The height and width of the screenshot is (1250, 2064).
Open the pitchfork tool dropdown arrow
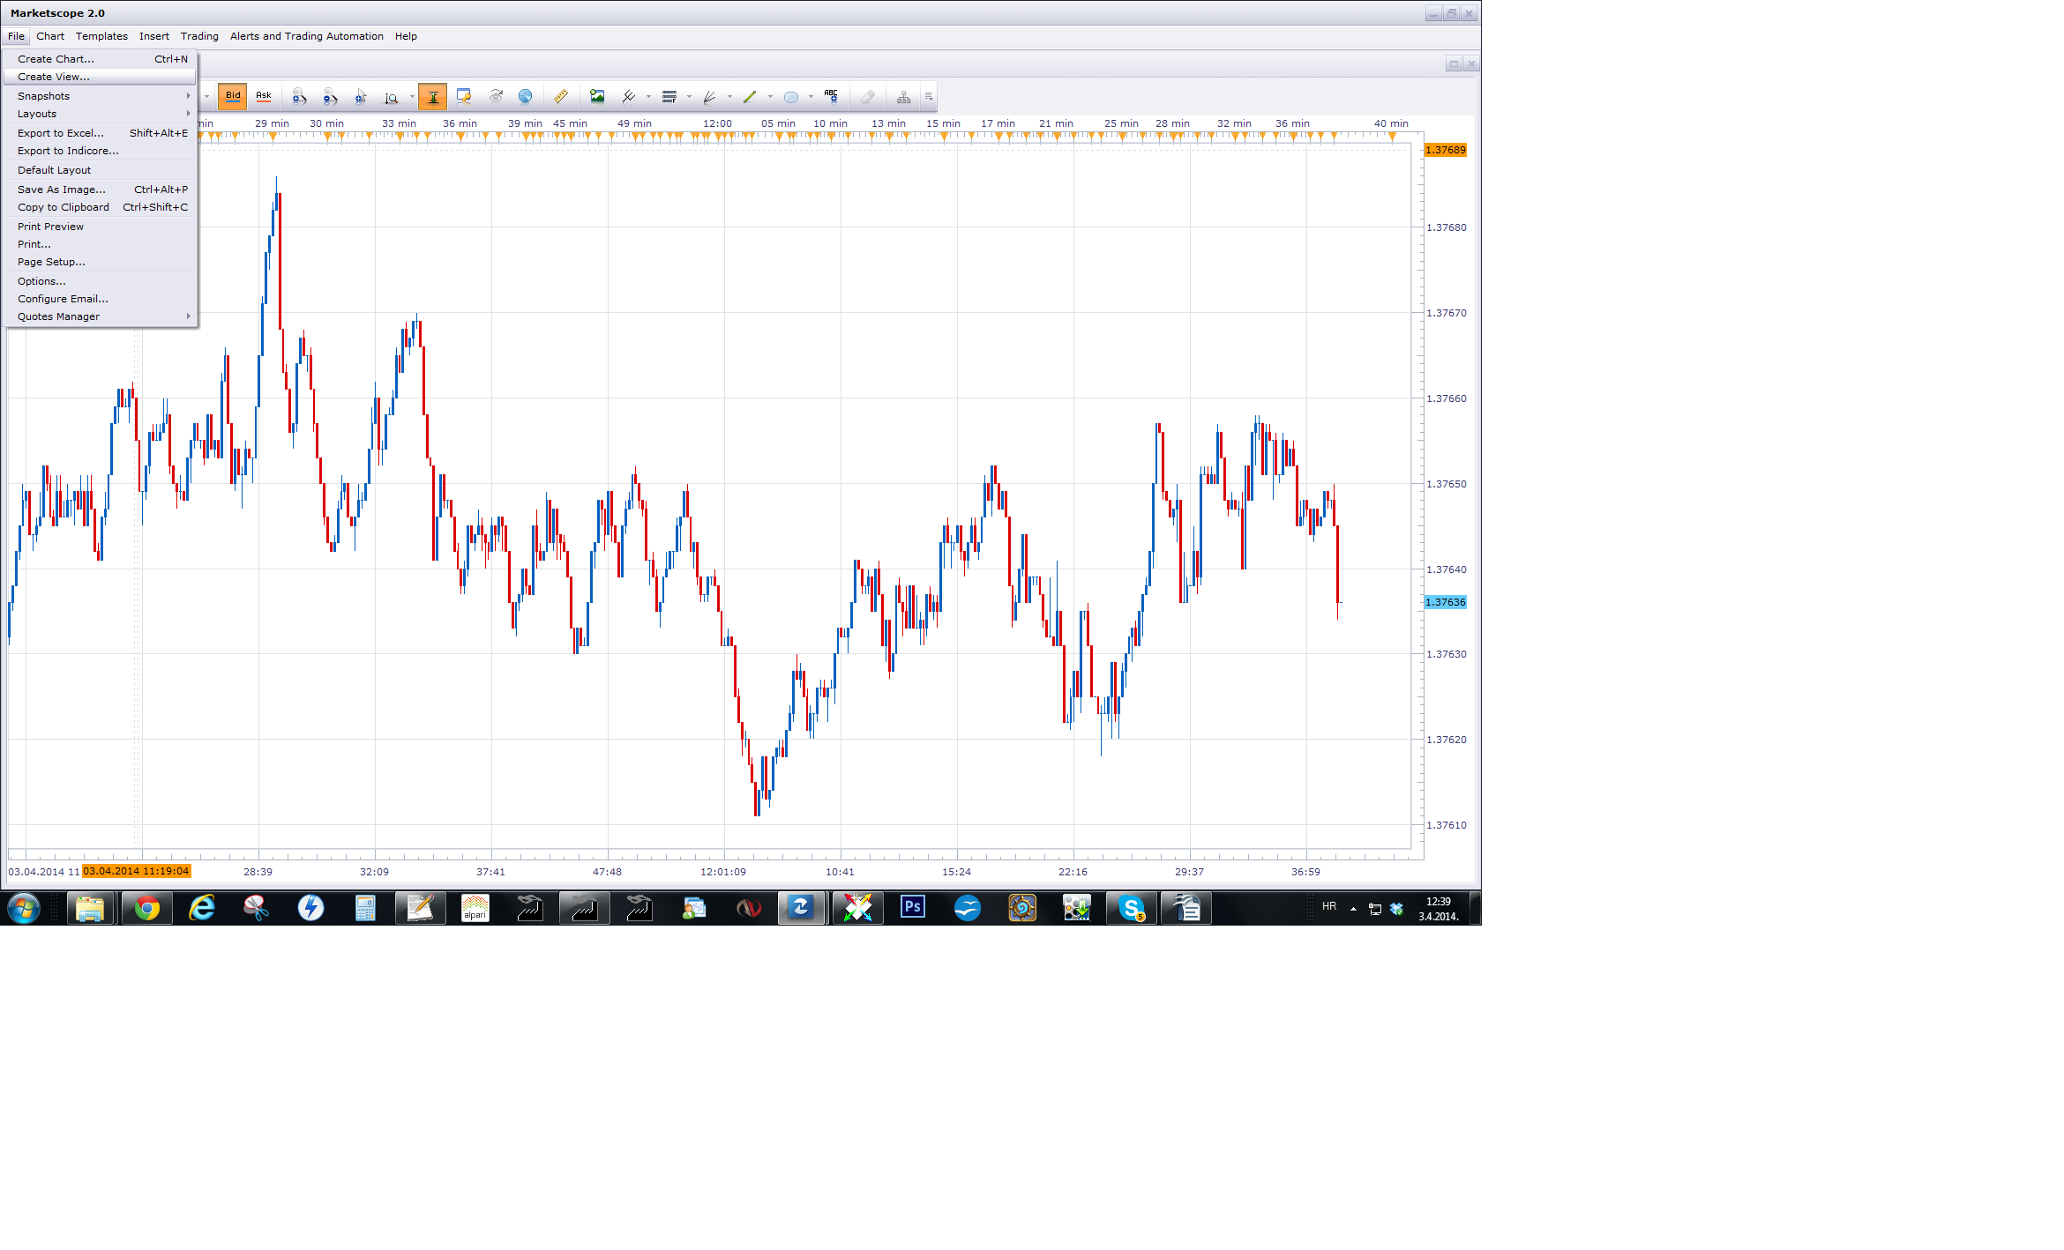(x=648, y=97)
